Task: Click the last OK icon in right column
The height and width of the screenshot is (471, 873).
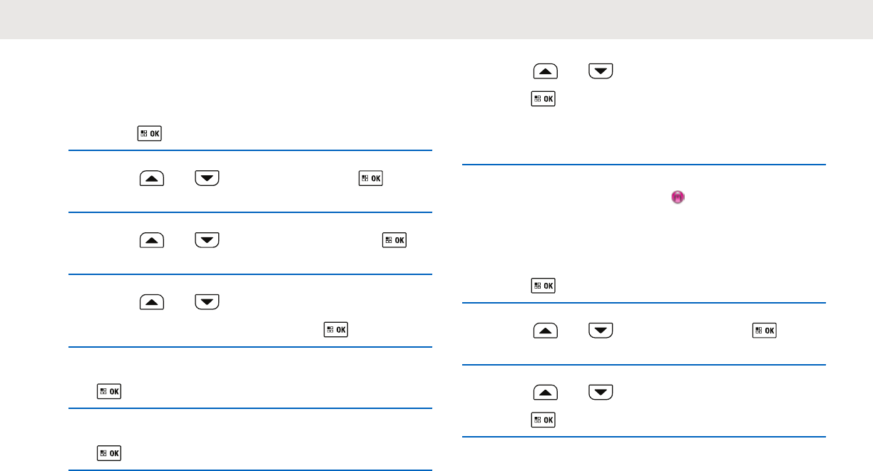Action: 543,421
